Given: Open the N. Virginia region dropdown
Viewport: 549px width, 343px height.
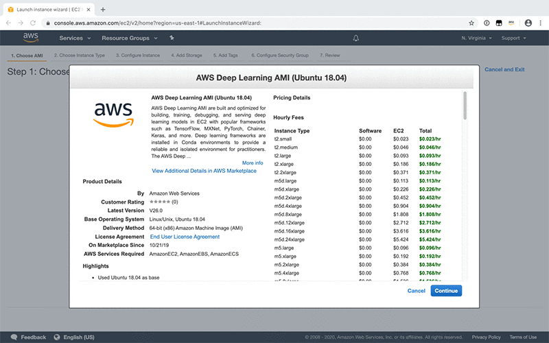Looking at the screenshot, I should tap(476, 38).
